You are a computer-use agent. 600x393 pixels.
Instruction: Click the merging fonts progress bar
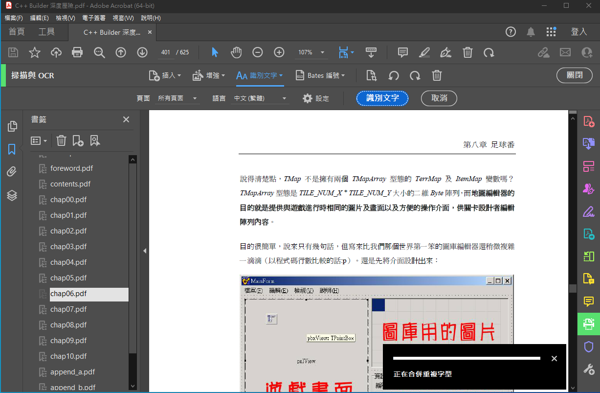tap(467, 358)
